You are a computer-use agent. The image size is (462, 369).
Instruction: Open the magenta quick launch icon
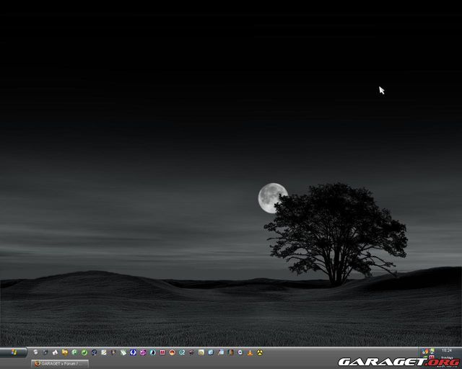pos(143,352)
